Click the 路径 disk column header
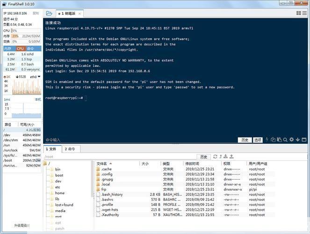310x234 pixels. (x=10, y=124)
